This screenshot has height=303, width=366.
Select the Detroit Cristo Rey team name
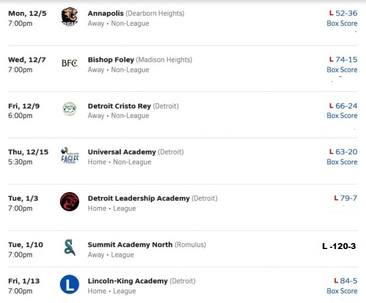click(x=119, y=106)
